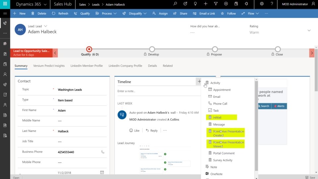Click the MOD Administrator user icon
This screenshot has width=318, height=179.
(313, 4)
